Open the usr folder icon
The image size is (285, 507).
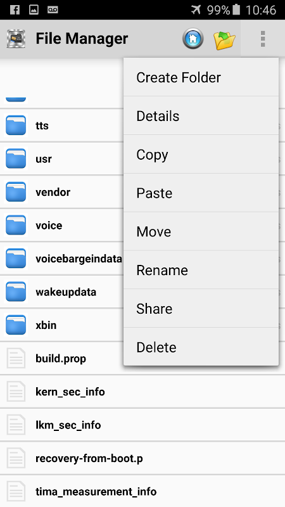tap(16, 158)
